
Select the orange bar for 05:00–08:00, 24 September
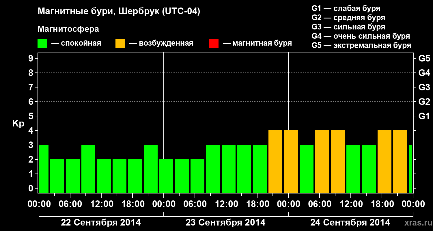(322, 161)
